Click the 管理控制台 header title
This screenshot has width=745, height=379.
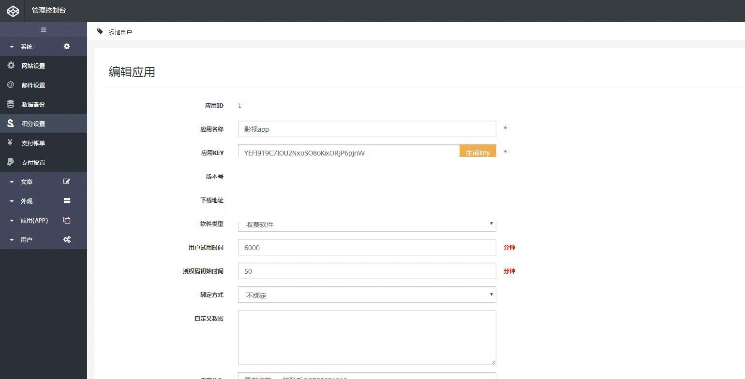coord(48,10)
